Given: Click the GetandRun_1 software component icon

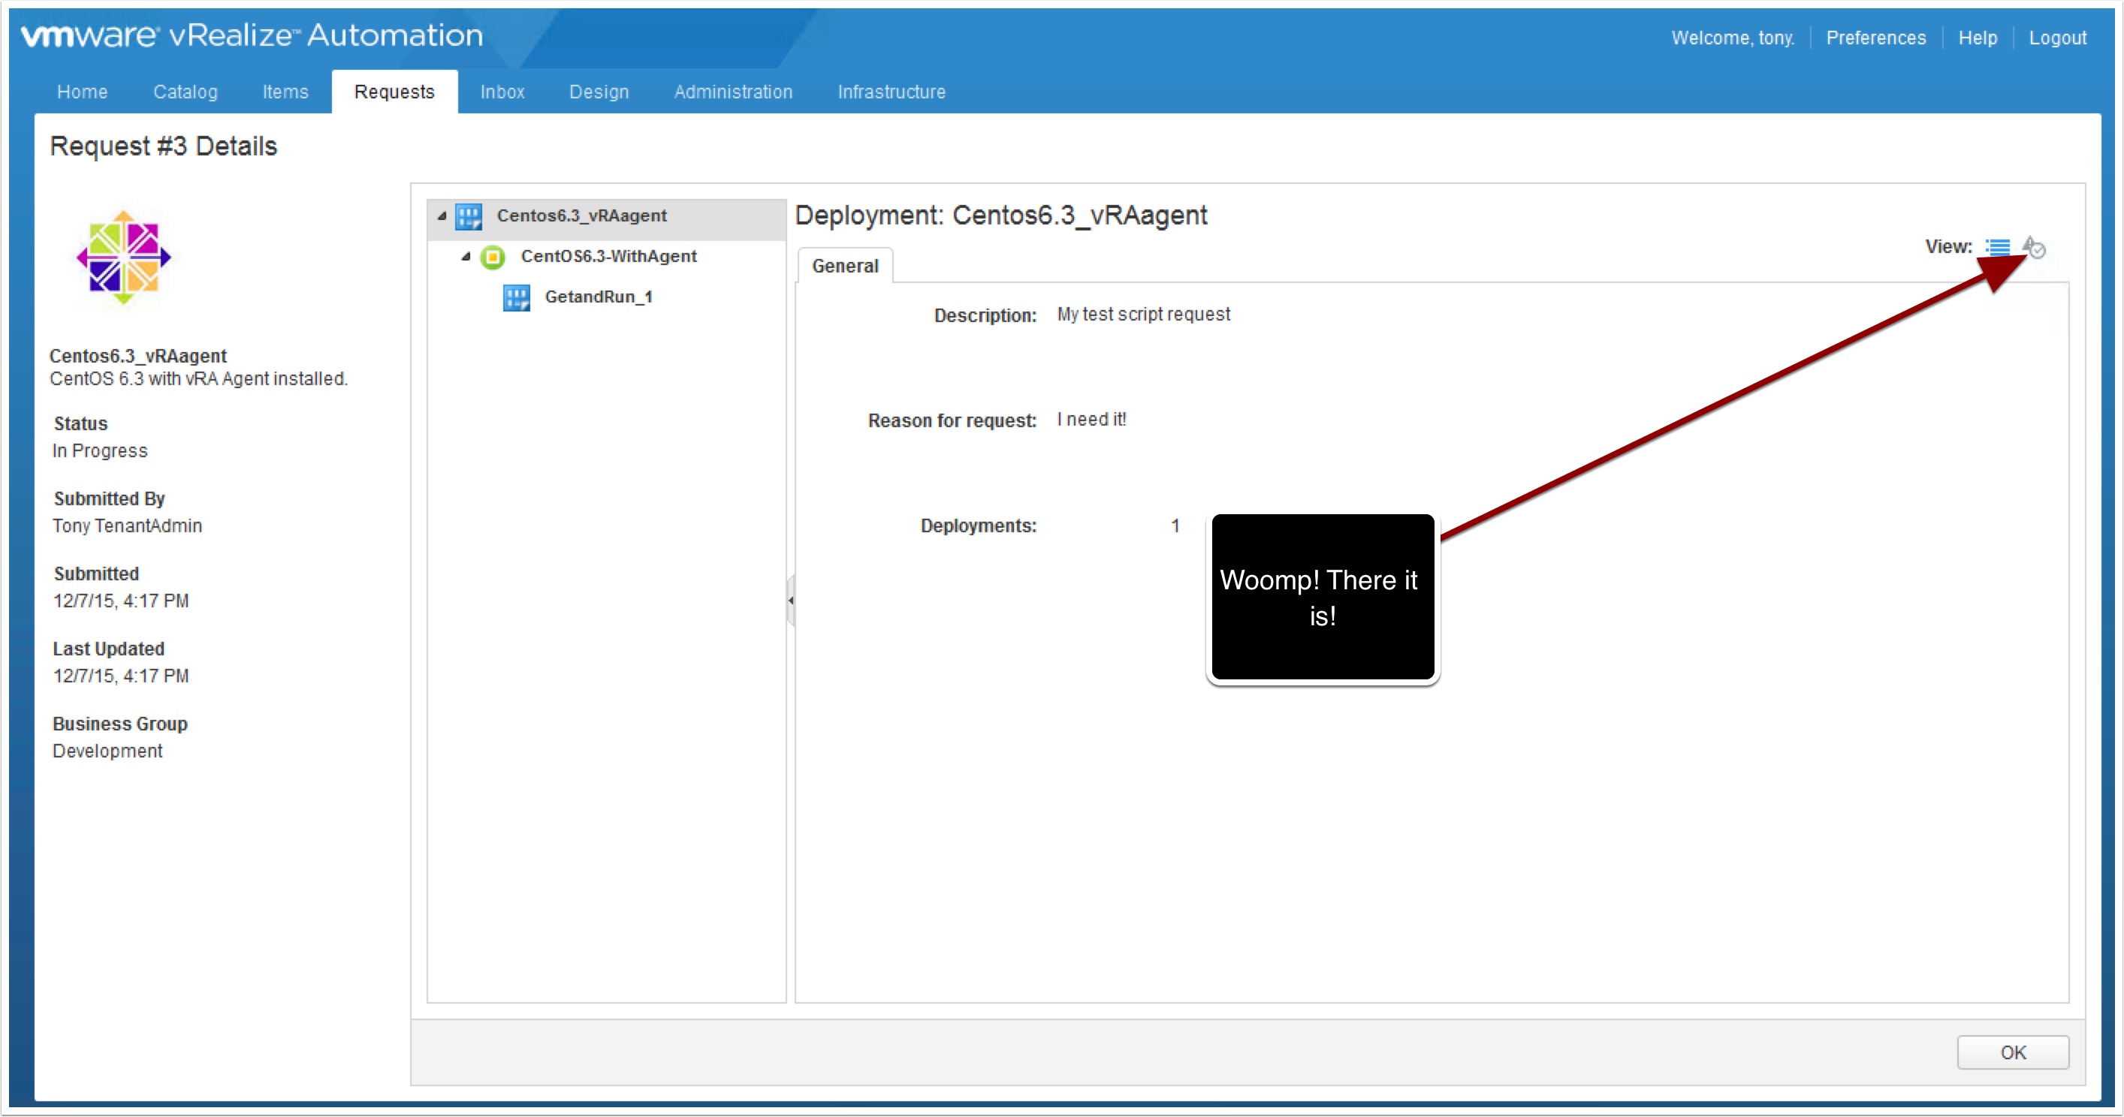Looking at the screenshot, I should click(x=516, y=297).
